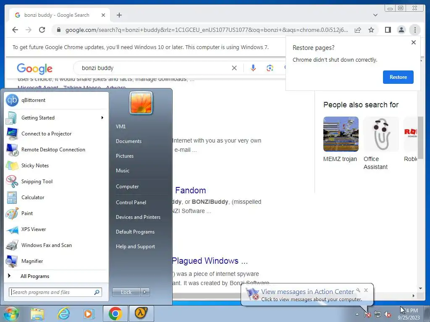Viewport: 430px width, 322px height.
Task: Open Chrome side panel
Action: coord(388,30)
